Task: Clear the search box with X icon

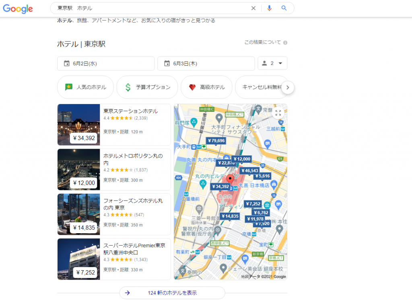Action: click(x=253, y=8)
